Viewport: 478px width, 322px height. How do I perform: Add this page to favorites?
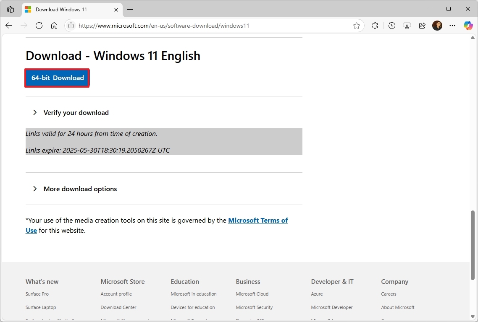357,26
